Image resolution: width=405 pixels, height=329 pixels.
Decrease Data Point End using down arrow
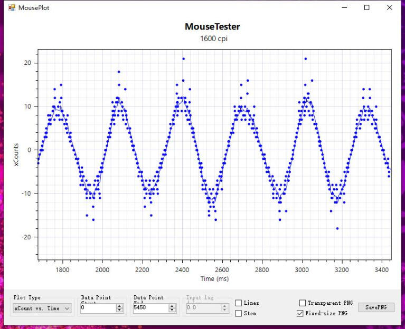172,311
